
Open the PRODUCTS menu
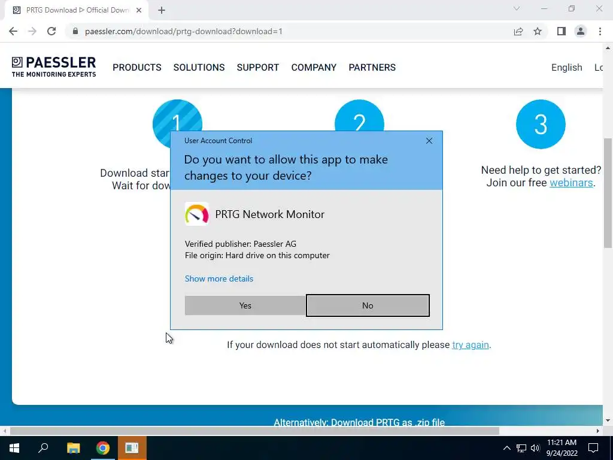pyautogui.click(x=137, y=67)
